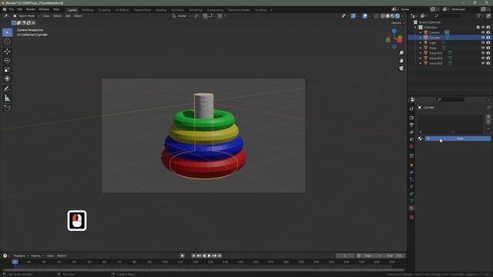This screenshot has width=493, height=277.
Task: Jump to the timeline start frame
Action: (193, 255)
